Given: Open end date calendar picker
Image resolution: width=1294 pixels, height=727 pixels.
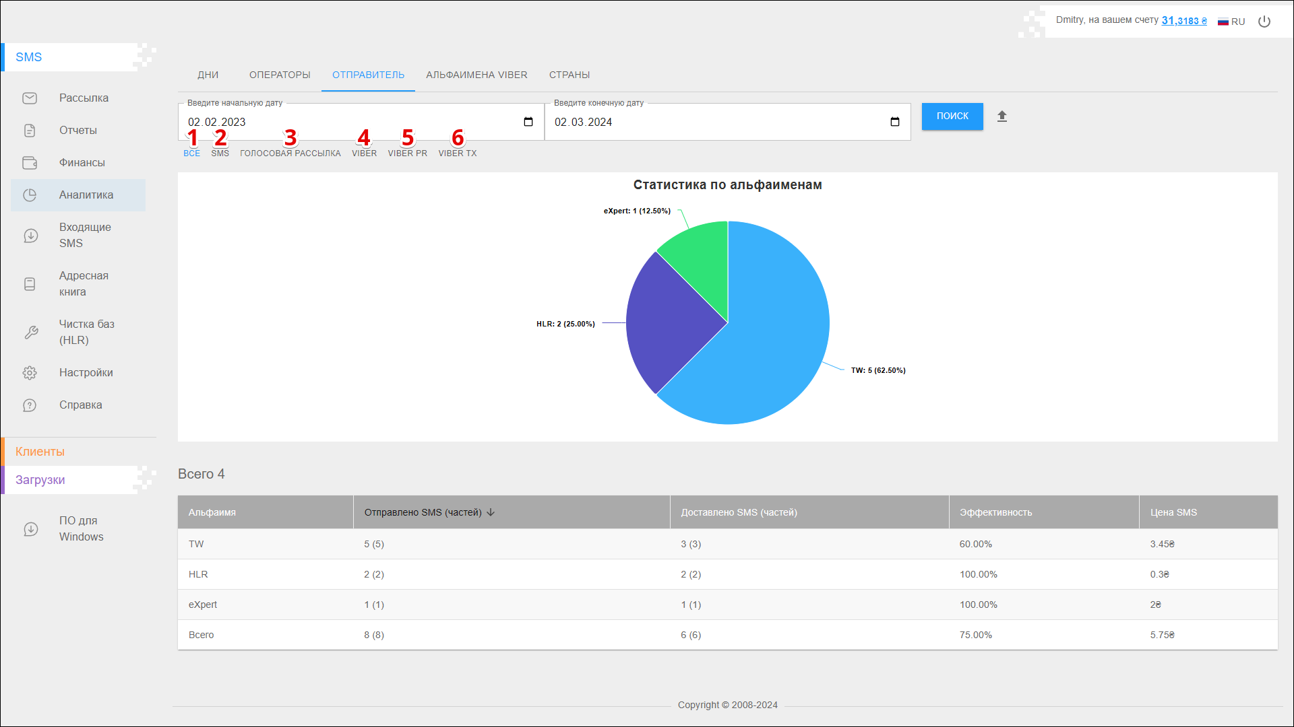Looking at the screenshot, I should click(895, 122).
